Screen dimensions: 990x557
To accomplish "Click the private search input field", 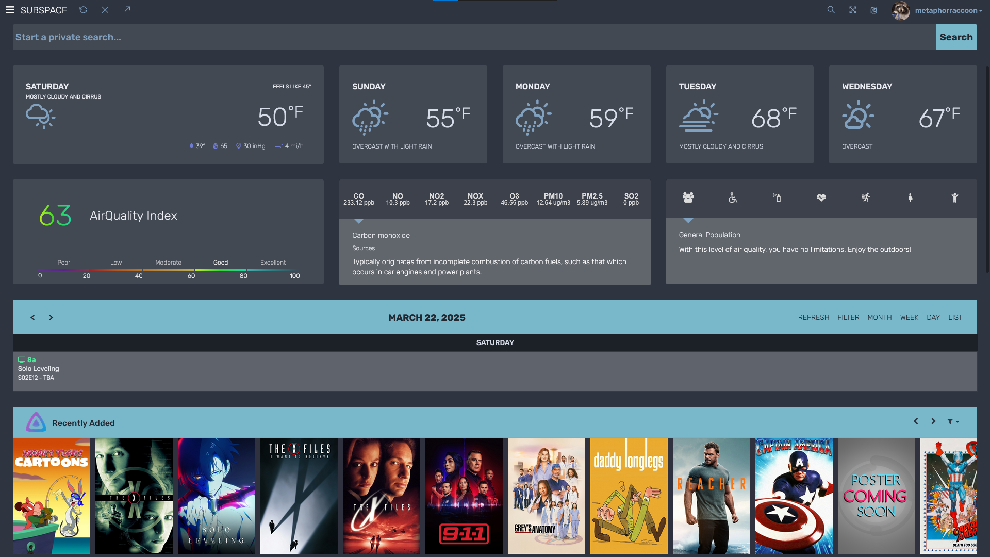I will point(474,37).
